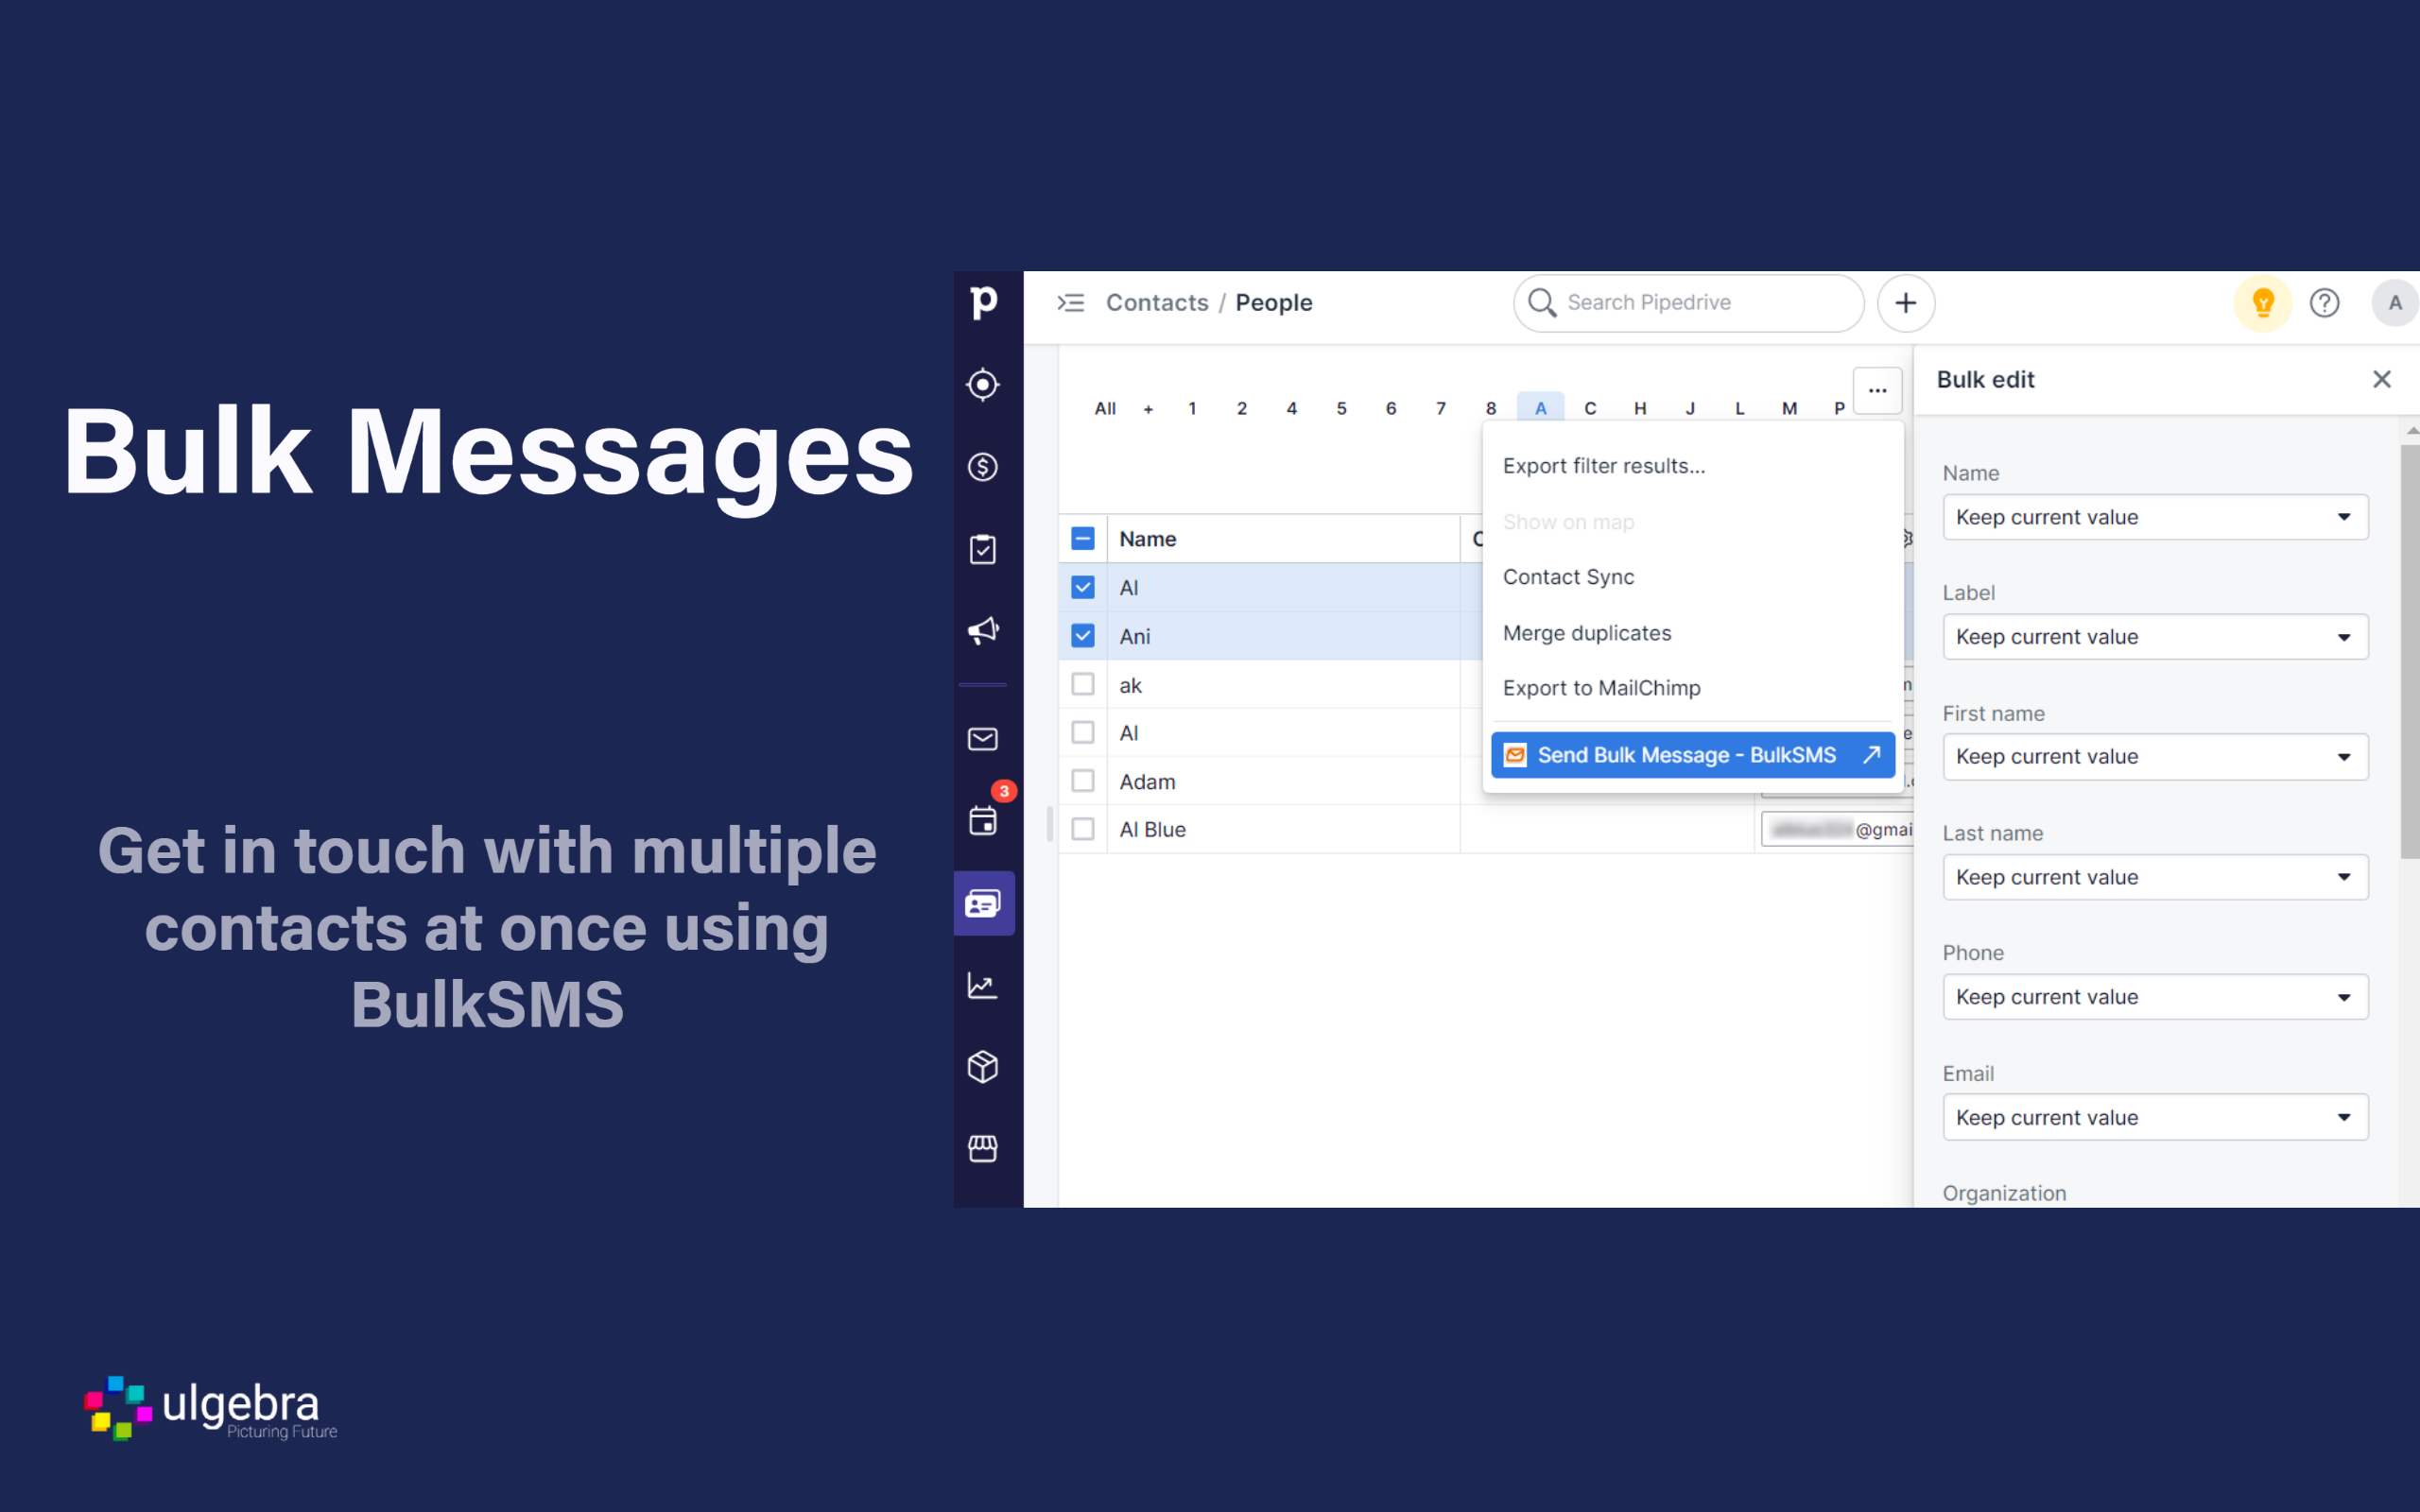Click the Contacts breadcrumb link
This screenshot has height=1512, width=2420.
click(x=1157, y=302)
